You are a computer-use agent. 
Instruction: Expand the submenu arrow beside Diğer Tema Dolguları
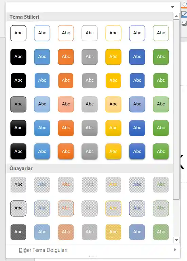pyautogui.click(x=175, y=250)
